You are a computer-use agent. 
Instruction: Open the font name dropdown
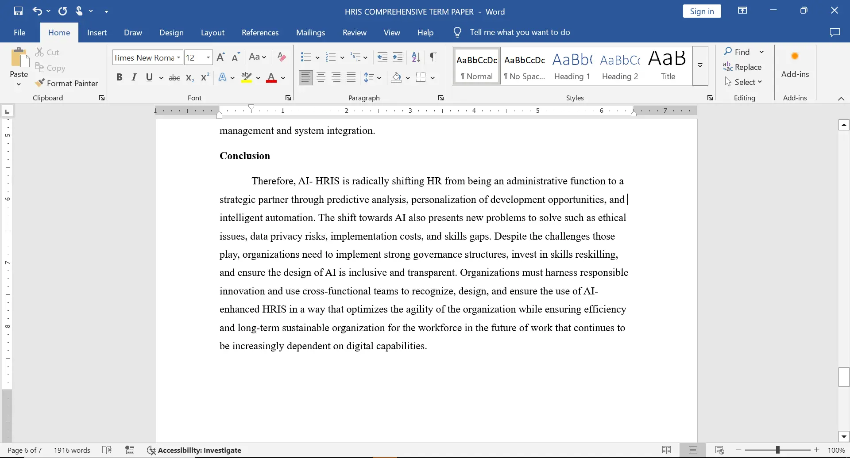pyautogui.click(x=178, y=57)
